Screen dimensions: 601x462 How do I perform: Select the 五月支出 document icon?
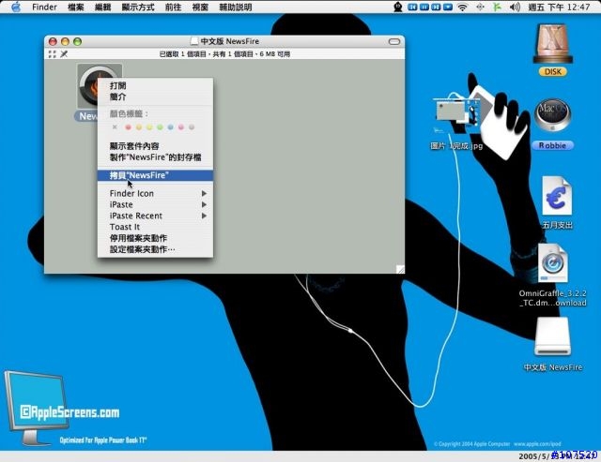557,196
